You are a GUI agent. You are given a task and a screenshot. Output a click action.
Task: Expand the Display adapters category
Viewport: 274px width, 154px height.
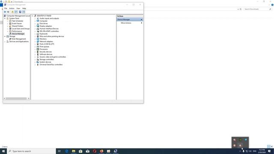click(x=35, y=26)
